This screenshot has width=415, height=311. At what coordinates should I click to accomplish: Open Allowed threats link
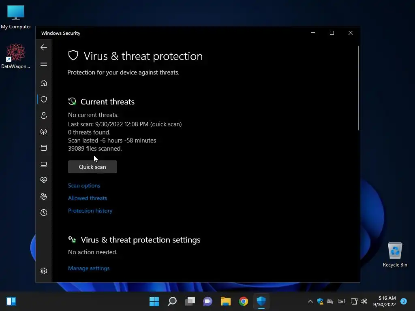(88, 198)
